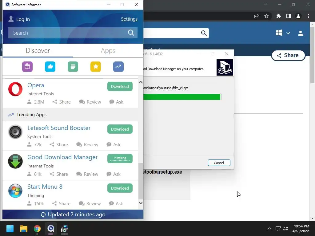Click the Log In link
The image size is (315, 236).
pyautogui.click(x=23, y=19)
